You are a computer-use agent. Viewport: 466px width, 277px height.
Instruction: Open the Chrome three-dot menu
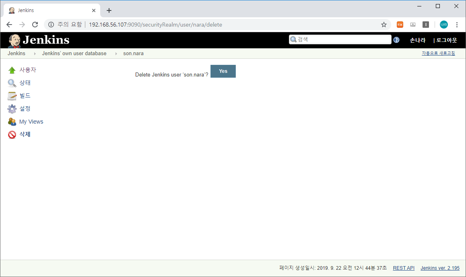point(457,25)
